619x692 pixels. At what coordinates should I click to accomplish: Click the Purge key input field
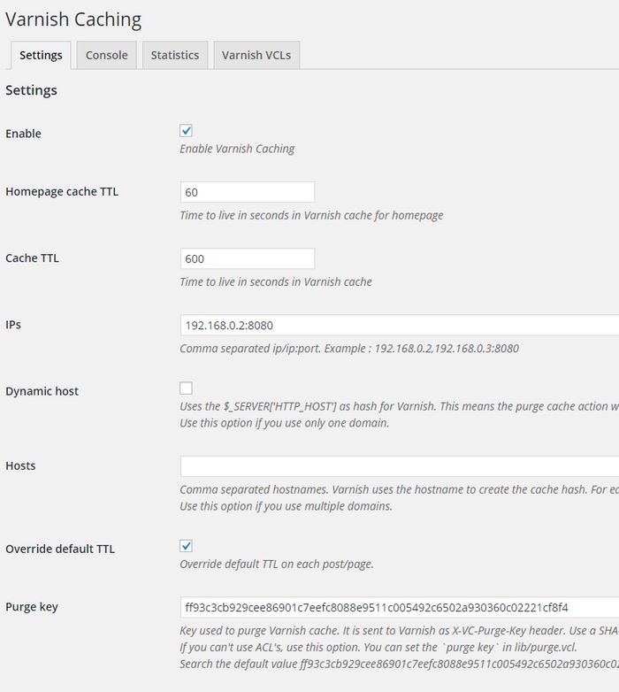(x=400, y=607)
